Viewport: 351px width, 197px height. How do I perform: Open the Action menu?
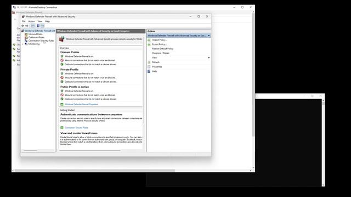31,21
